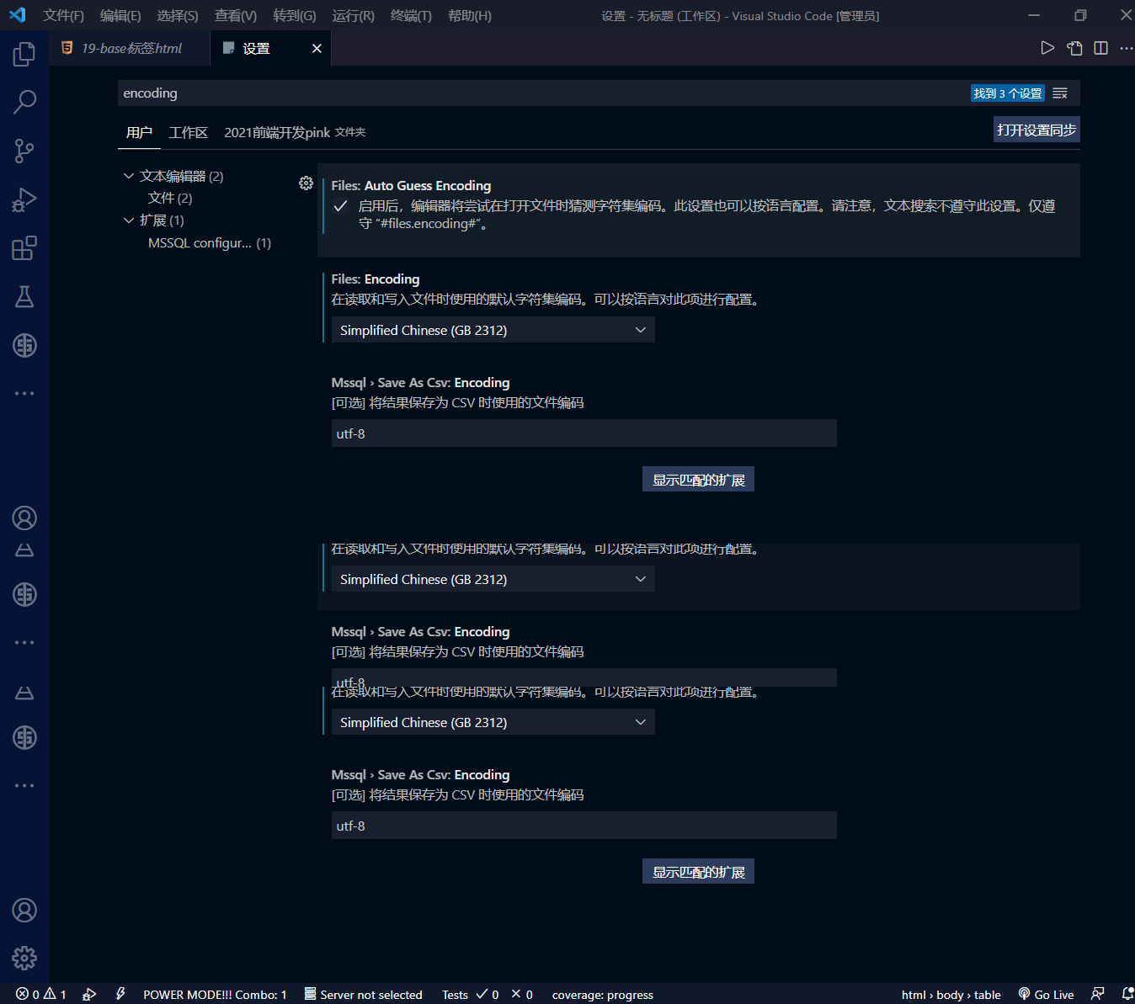
Task: Open encoding dropdown below Files: Encoding heading
Action: coord(493,330)
